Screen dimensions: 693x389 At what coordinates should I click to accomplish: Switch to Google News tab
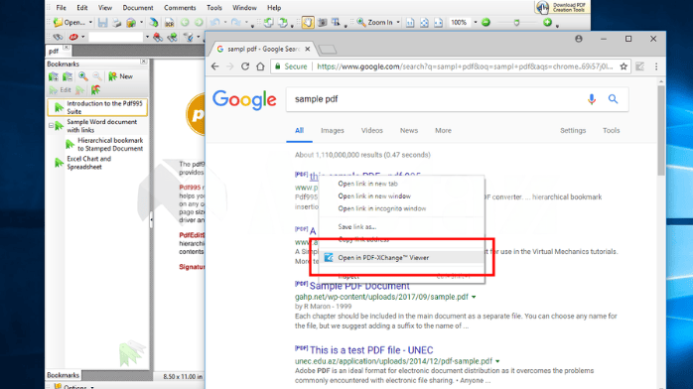point(409,131)
